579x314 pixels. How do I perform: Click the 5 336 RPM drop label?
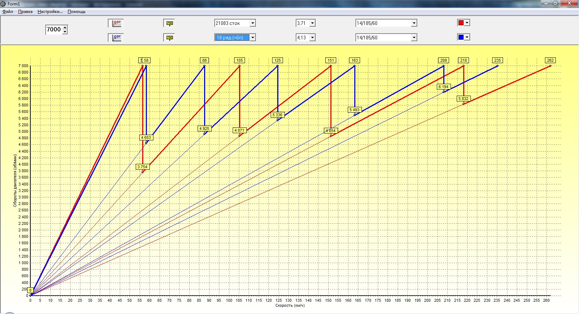coord(278,115)
